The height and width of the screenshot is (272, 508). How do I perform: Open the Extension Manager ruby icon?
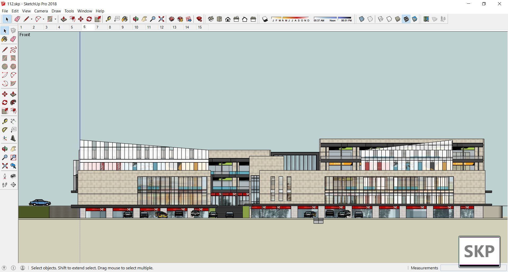199,19
